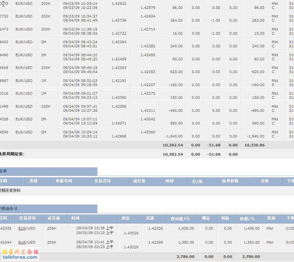This screenshot has height=262, width=294.
Task: Sort by 净盈/亏 column header
Action: tap(247, 218)
